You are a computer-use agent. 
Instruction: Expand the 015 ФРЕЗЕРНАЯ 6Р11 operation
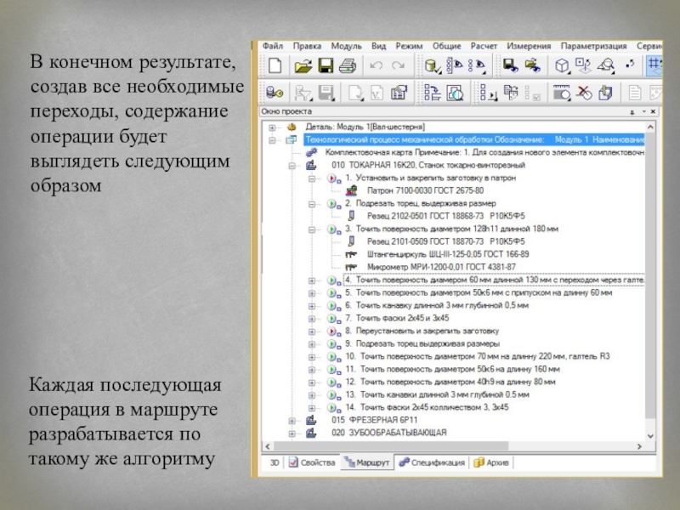click(x=292, y=420)
